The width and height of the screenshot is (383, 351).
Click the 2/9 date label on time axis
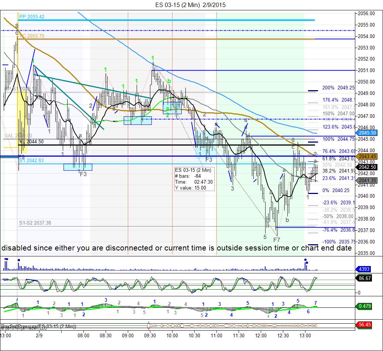tap(39, 335)
